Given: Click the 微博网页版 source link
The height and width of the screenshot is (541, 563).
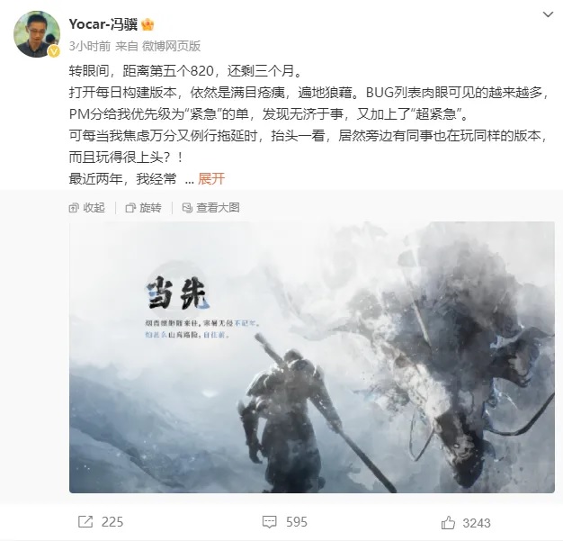Looking at the screenshot, I should pyautogui.click(x=171, y=46).
